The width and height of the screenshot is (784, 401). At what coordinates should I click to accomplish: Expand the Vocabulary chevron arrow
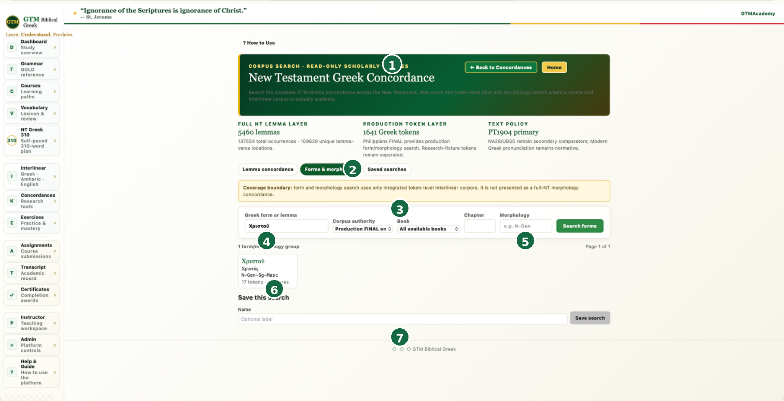tap(55, 114)
